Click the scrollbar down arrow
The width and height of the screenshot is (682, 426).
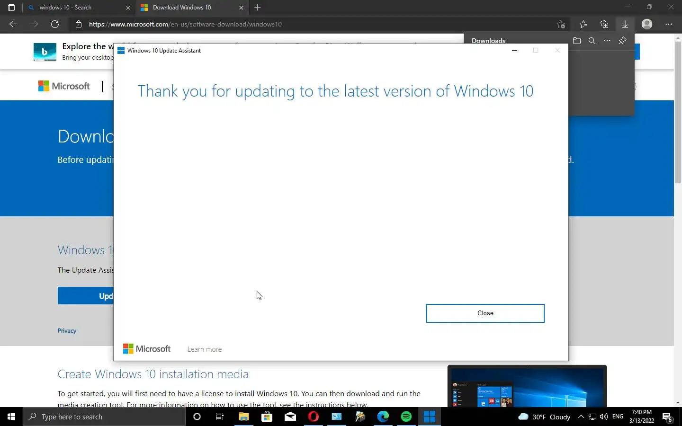click(x=678, y=403)
